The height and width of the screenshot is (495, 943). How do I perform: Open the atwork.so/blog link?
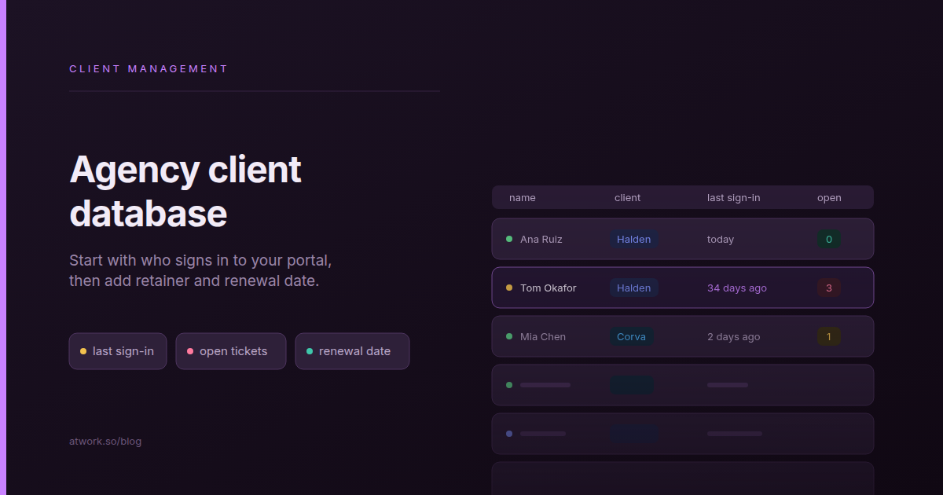[x=105, y=442]
